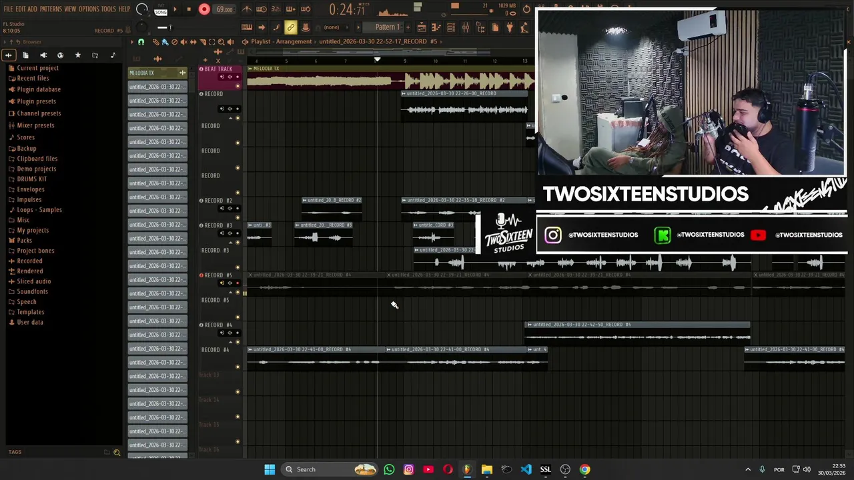Toggle the countdown before recording icon
This screenshot has width=854, height=480.
coord(276,9)
